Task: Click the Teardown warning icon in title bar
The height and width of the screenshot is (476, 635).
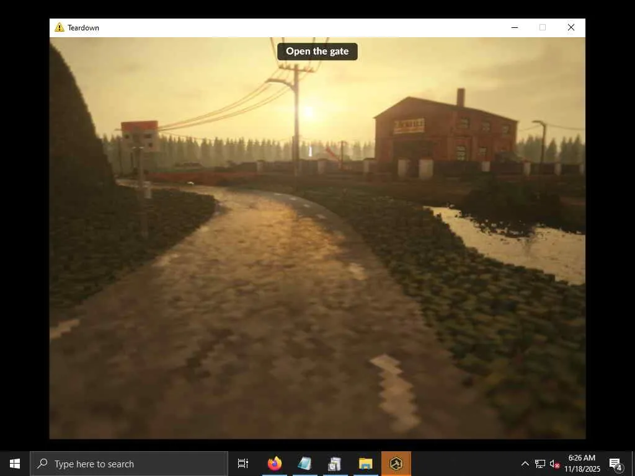Action: [60, 27]
